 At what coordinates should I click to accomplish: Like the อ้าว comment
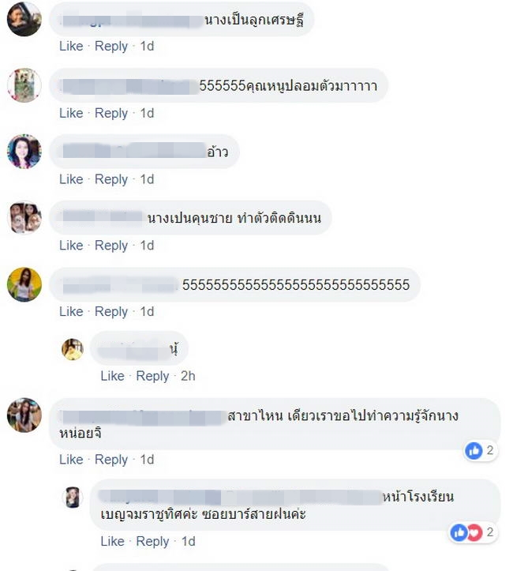coord(71,179)
